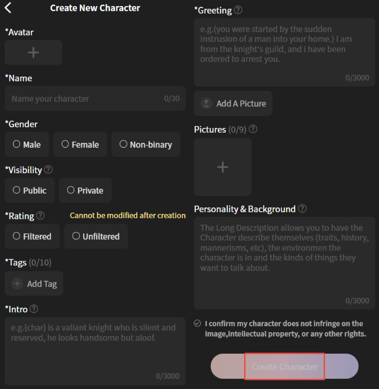Open the Pictures help question mark
The width and height of the screenshot is (379, 389).
(x=253, y=129)
